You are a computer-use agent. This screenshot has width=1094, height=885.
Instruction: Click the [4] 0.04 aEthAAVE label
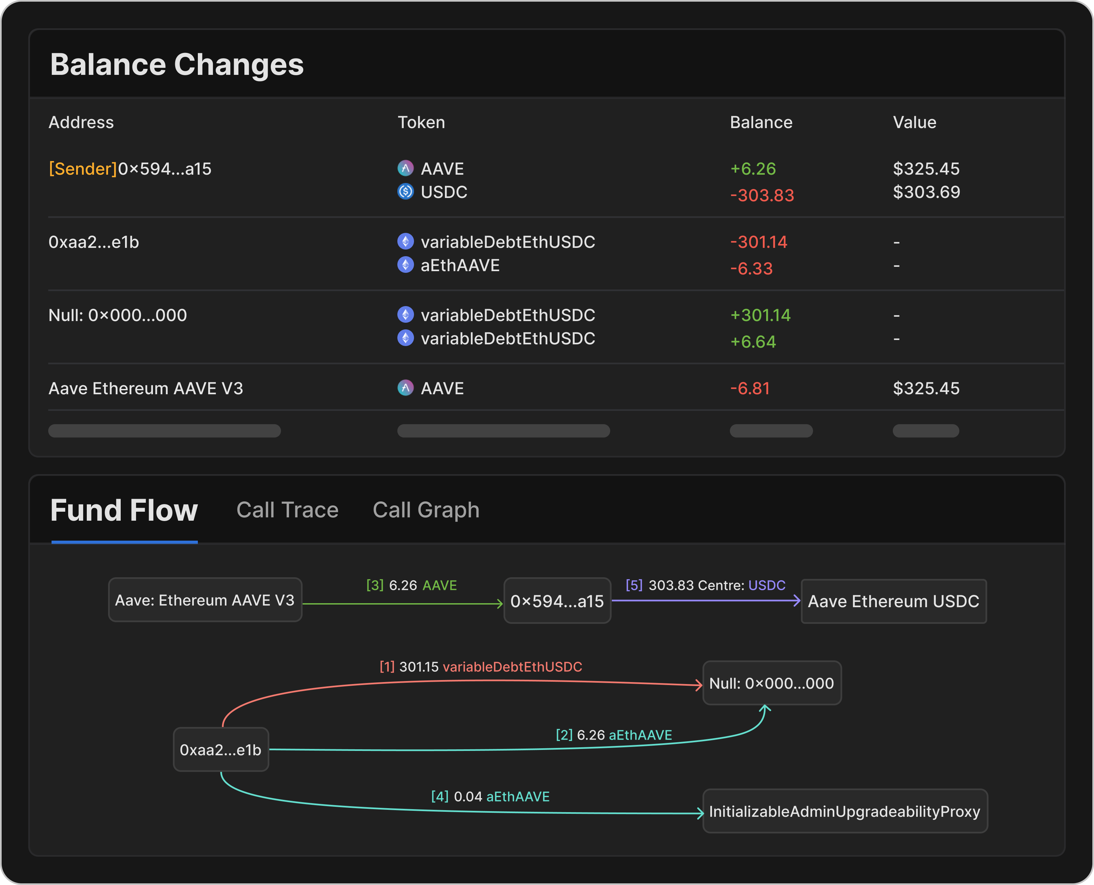click(x=490, y=797)
